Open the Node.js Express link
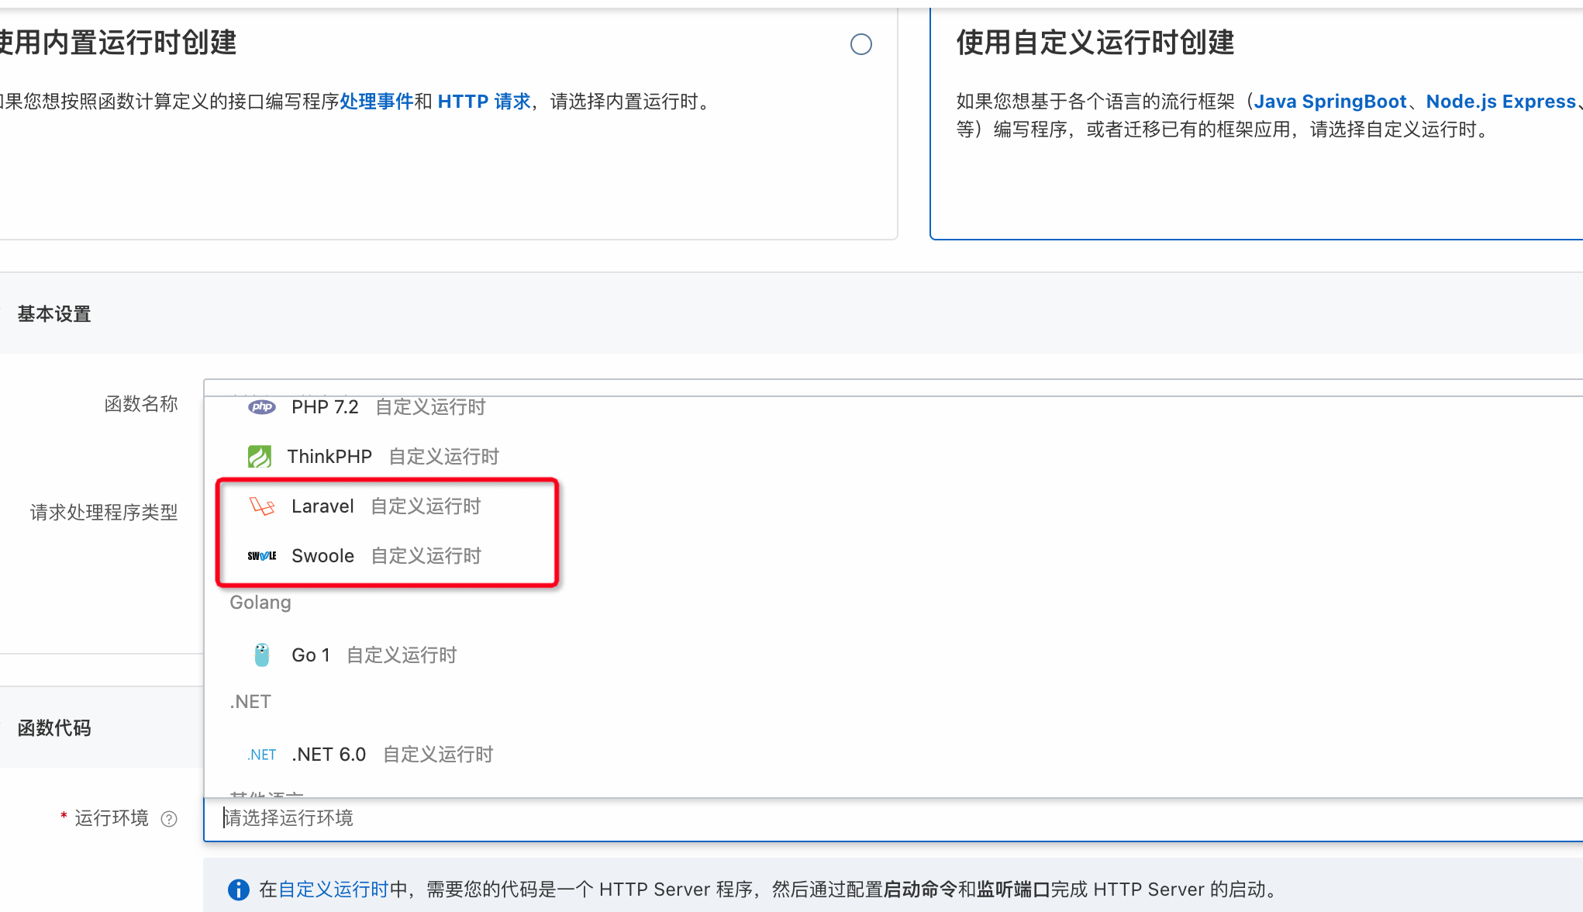1583x912 pixels. [x=1501, y=102]
